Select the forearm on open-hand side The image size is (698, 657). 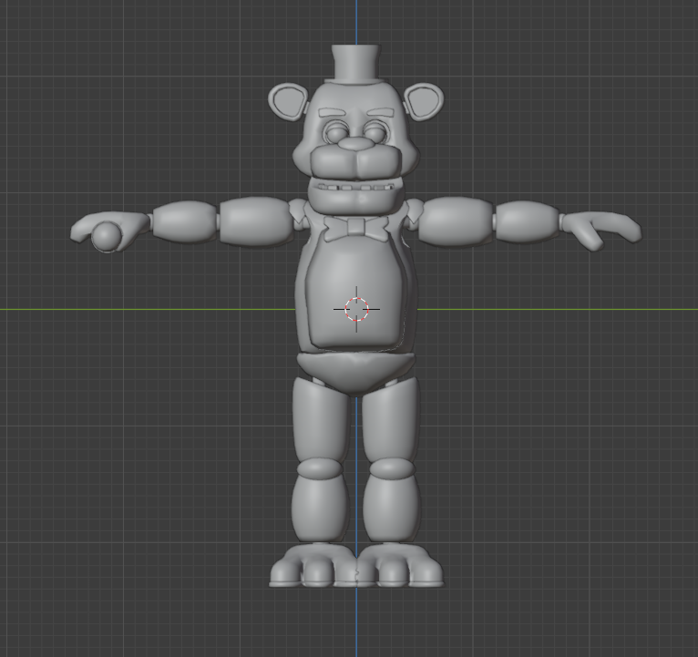(526, 222)
